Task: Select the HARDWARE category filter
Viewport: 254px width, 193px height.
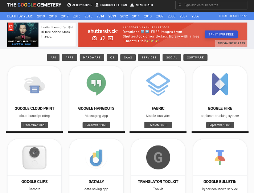Action: click(x=92, y=57)
